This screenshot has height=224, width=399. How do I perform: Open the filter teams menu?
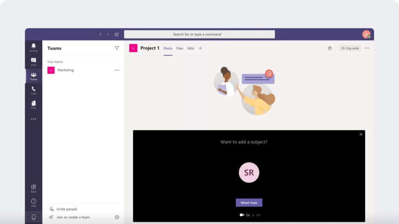[117, 48]
